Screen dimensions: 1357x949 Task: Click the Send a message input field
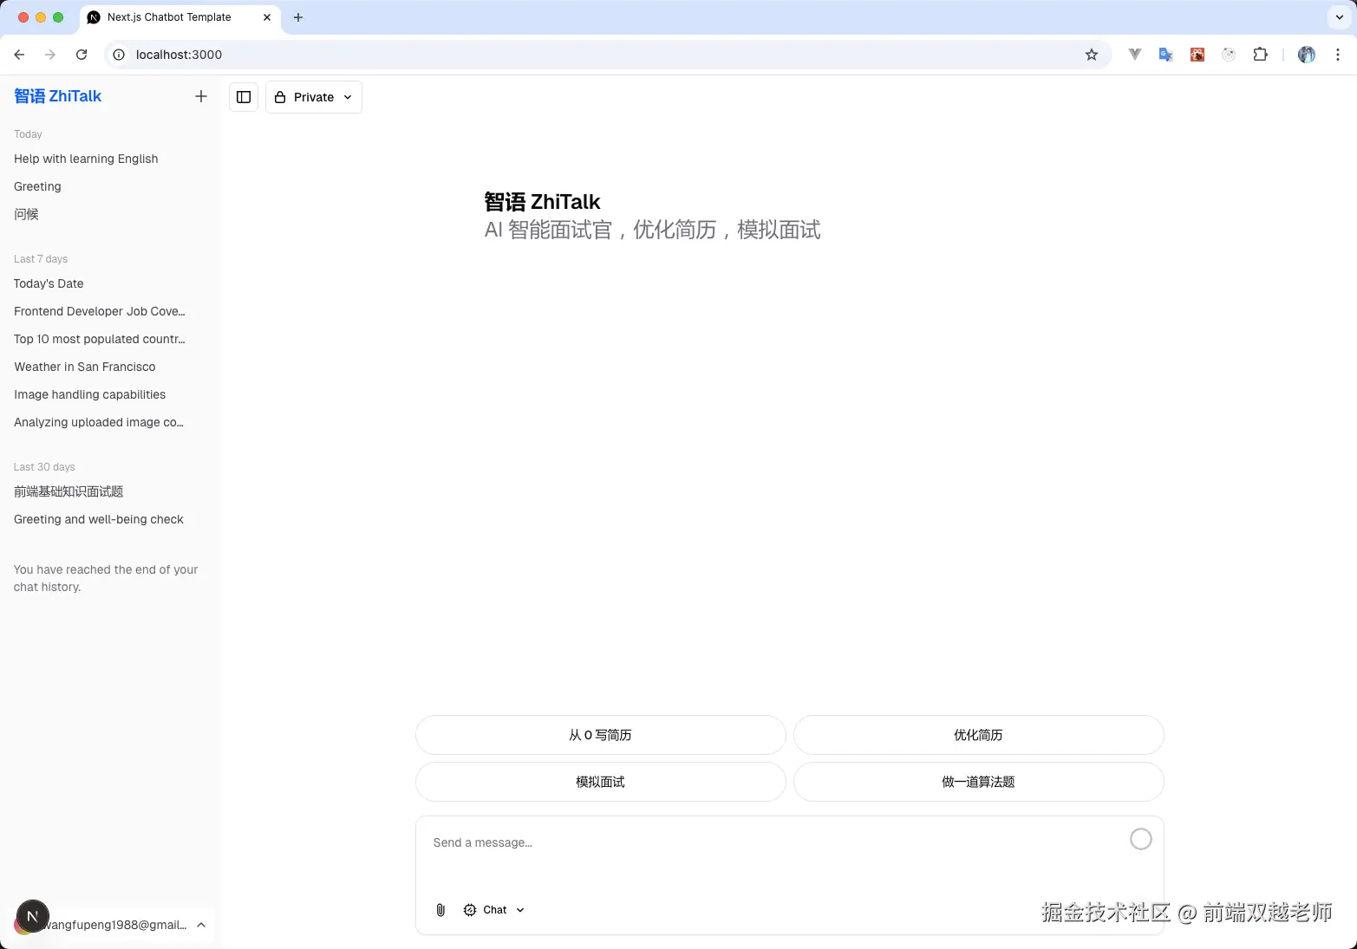(x=694, y=842)
